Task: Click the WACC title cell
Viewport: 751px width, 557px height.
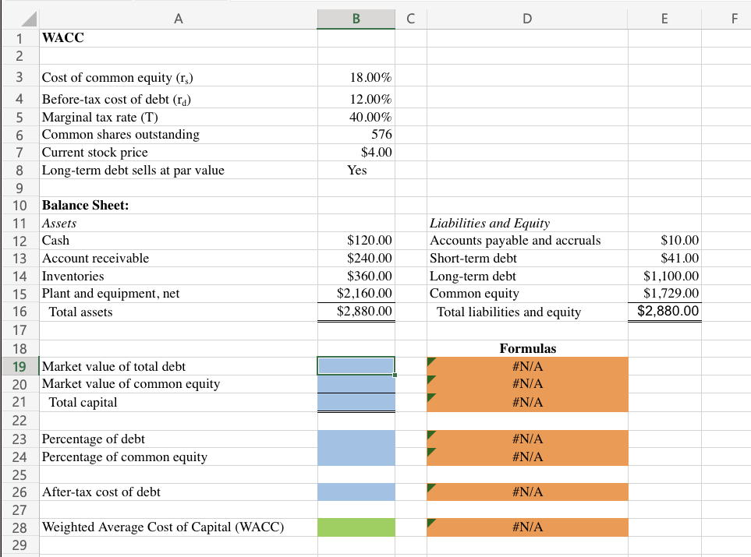Action: pyautogui.click(x=179, y=37)
